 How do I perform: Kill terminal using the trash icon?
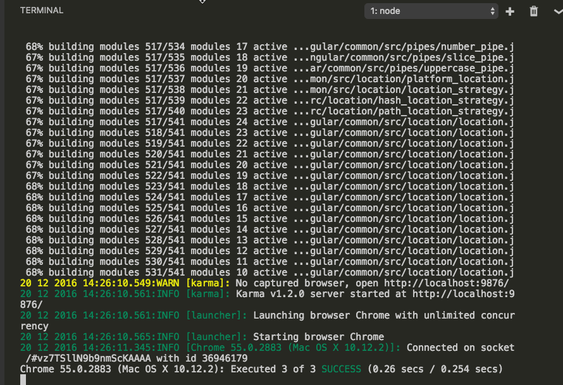click(534, 11)
